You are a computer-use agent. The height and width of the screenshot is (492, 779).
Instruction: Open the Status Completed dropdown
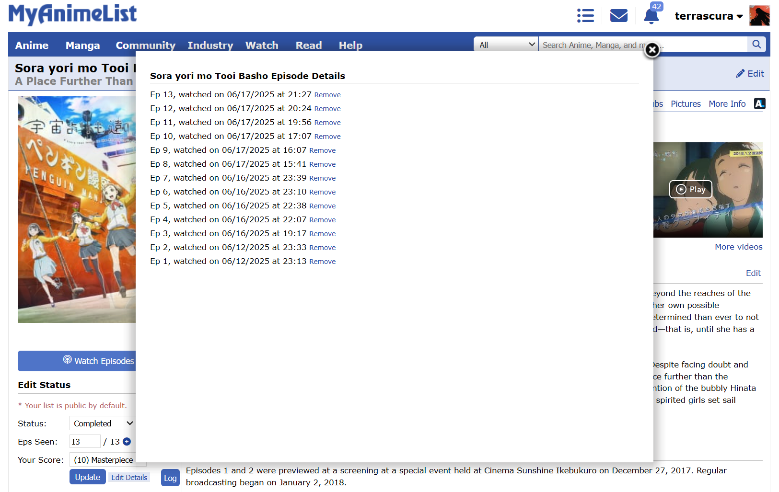click(103, 423)
